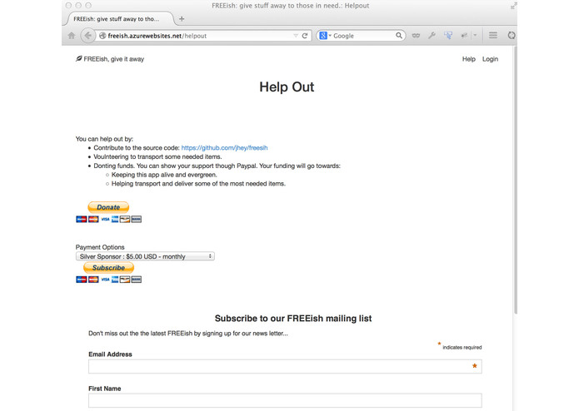Open the hamburger menu
The height and width of the screenshot is (411, 579).
click(x=493, y=36)
